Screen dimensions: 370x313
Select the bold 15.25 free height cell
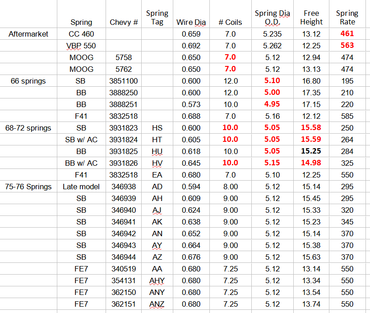pyautogui.click(x=311, y=151)
